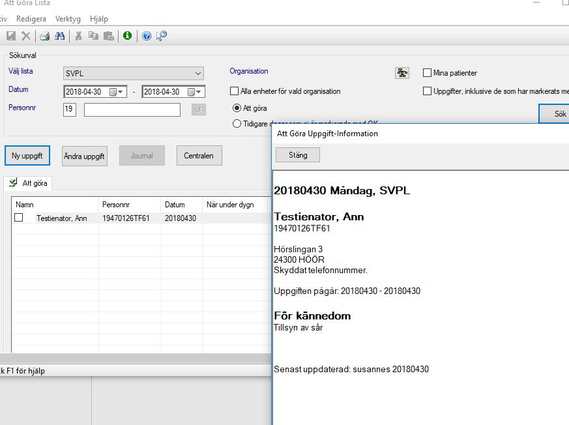Click the Copy toolbar icon

tap(94, 36)
